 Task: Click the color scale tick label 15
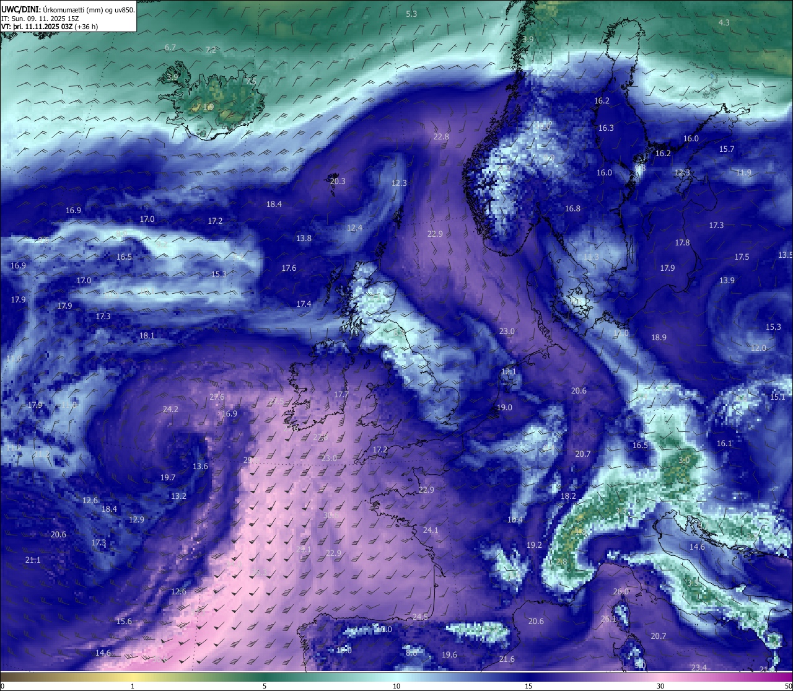(x=528, y=685)
